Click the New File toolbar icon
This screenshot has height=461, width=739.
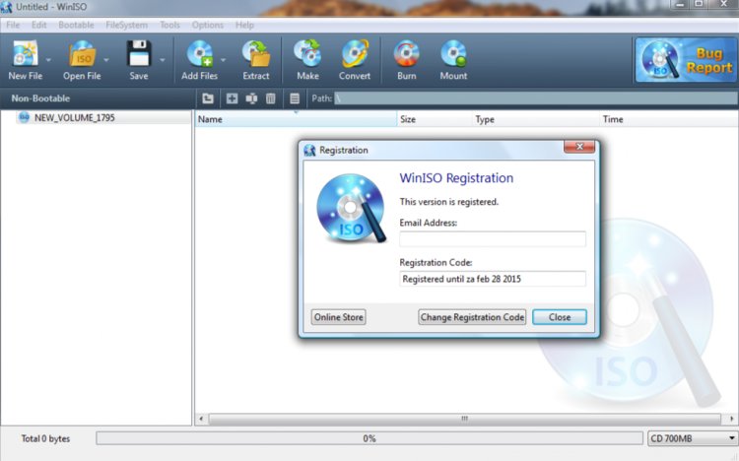point(24,53)
